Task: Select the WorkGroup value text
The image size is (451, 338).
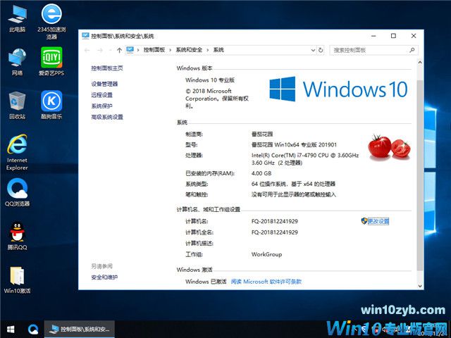Action: click(x=266, y=254)
